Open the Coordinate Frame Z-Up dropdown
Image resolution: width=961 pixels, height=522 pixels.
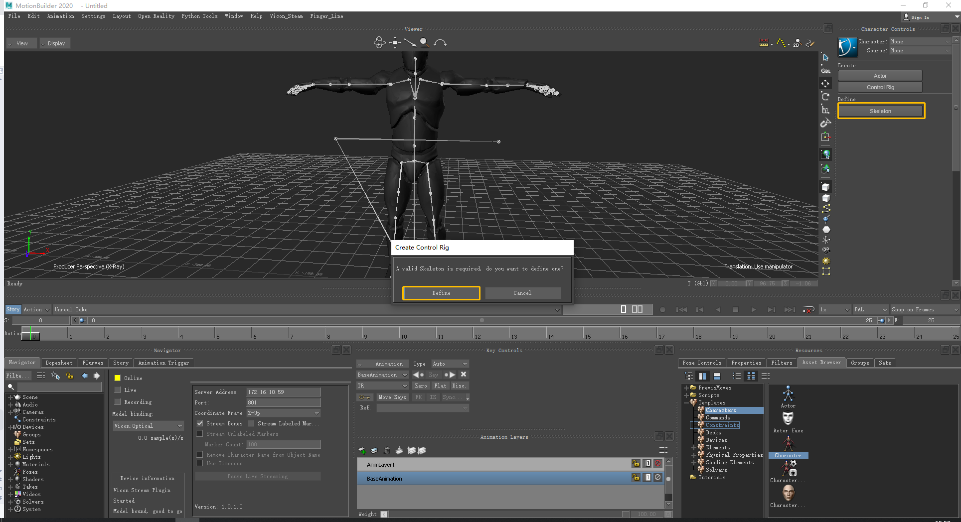[x=283, y=413]
